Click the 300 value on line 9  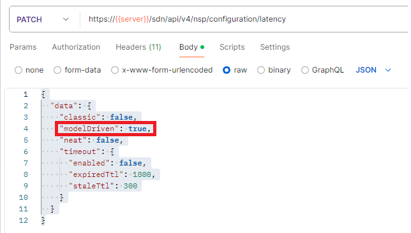click(x=131, y=186)
